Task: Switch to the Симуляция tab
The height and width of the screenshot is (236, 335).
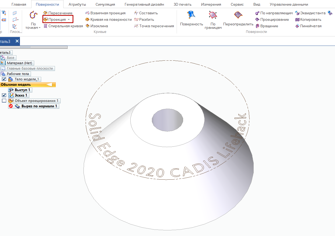Action: [x=105, y=4]
